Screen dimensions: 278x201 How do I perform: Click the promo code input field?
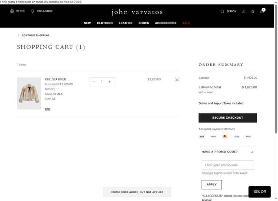click(x=228, y=165)
